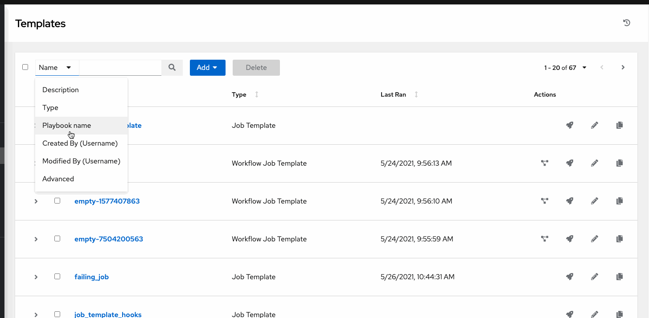The width and height of the screenshot is (649, 318).
Task: Choose Modified By (Username) option
Action: coord(82,161)
